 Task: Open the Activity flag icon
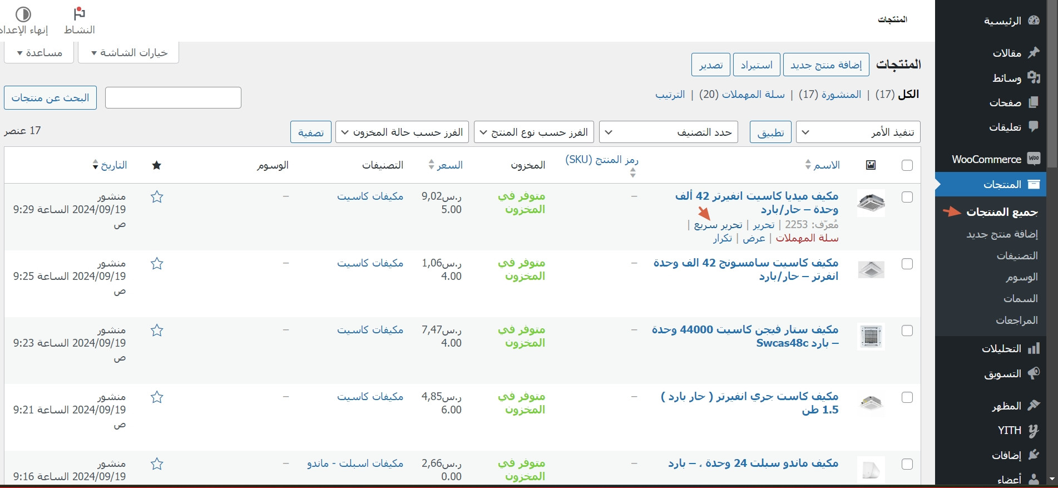pos(80,14)
